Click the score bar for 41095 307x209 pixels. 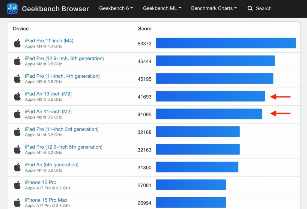pos(209,114)
